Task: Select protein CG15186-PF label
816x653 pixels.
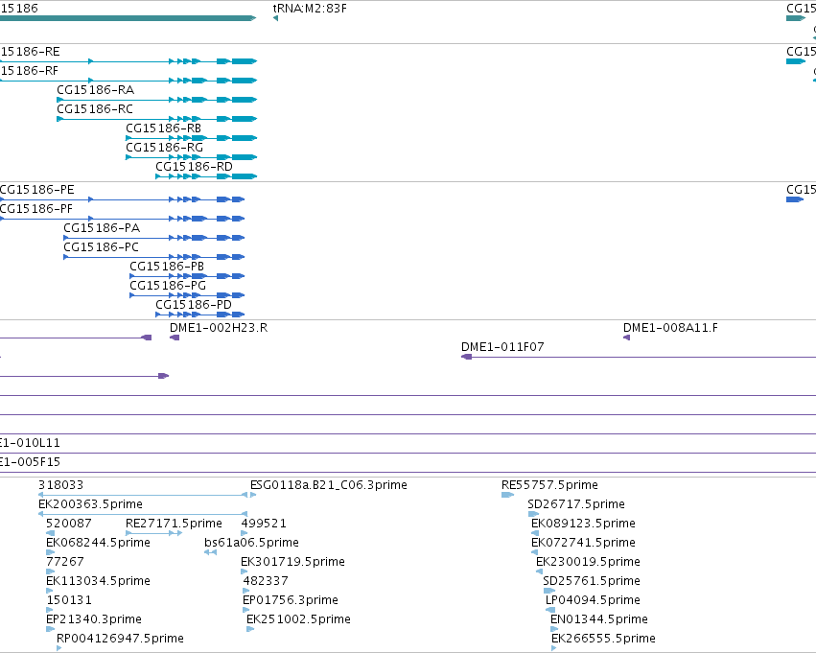Action: [36, 209]
